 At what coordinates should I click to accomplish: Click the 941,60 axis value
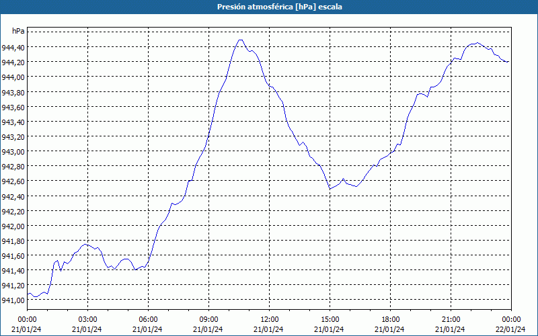click(13, 256)
